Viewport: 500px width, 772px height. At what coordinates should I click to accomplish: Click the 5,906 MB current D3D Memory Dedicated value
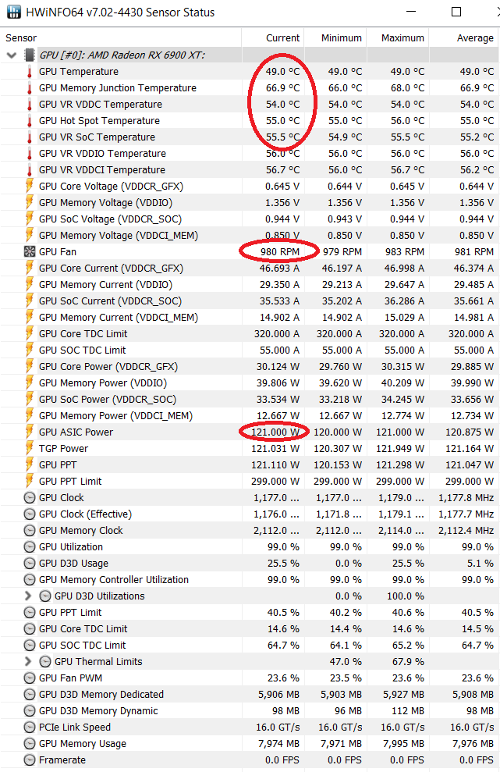click(x=279, y=694)
